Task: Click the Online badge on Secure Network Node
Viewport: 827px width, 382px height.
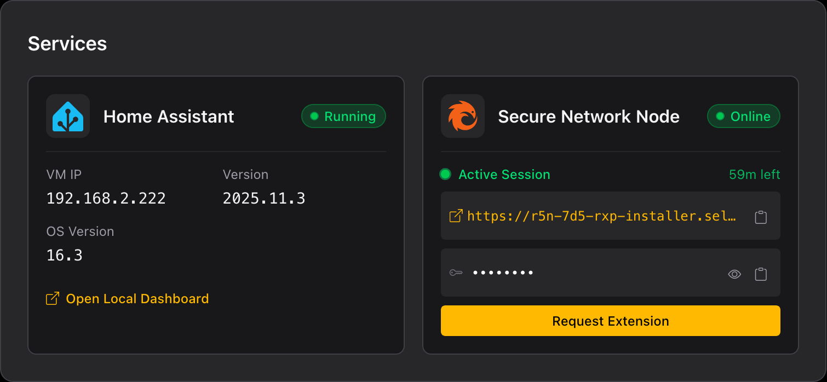Action: point(743,116)
